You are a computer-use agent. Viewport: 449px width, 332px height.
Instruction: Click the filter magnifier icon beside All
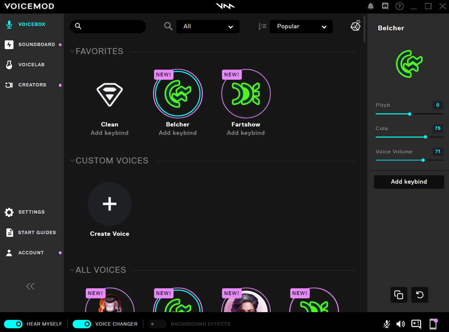pos(168,26)
